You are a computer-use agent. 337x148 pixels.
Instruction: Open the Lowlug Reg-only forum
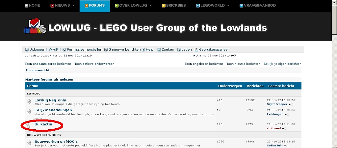50,100
